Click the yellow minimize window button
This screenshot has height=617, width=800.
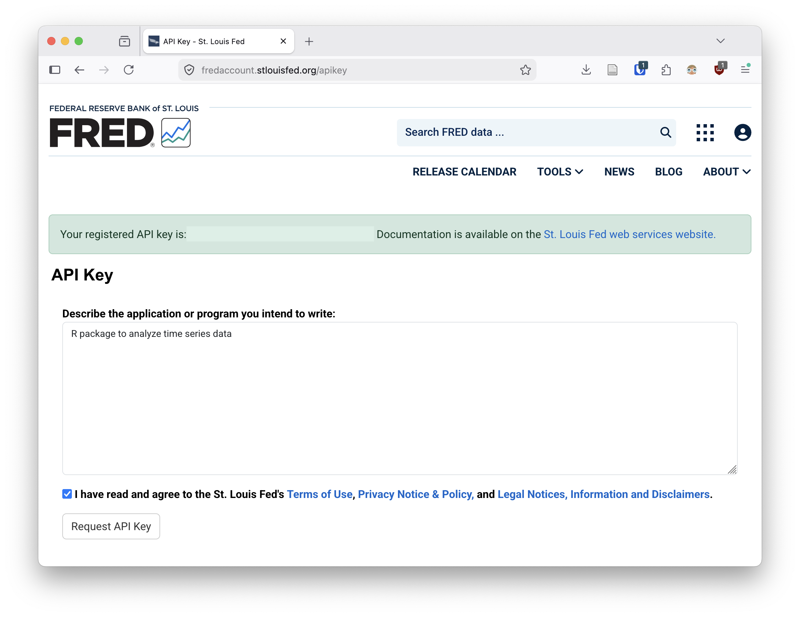pyautogui.click(x=65, y=41)
